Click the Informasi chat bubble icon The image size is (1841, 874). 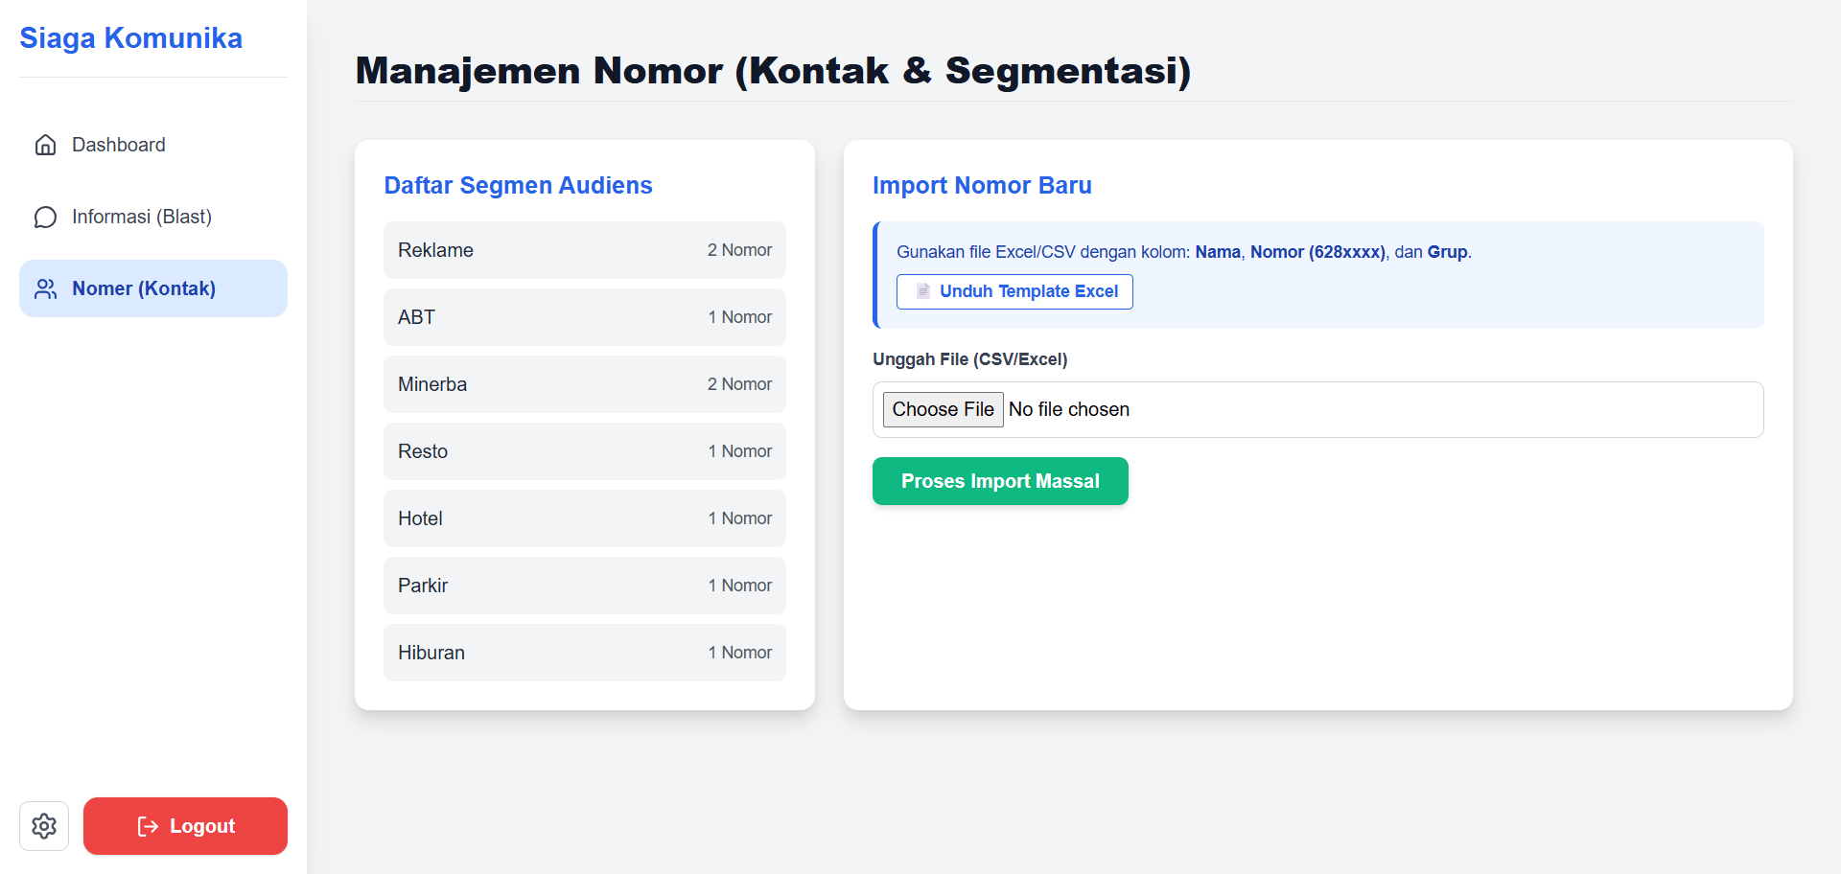[45, 218]
